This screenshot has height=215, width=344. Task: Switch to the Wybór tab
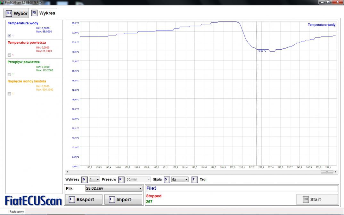pyautogui.click(x=16, y=13)
